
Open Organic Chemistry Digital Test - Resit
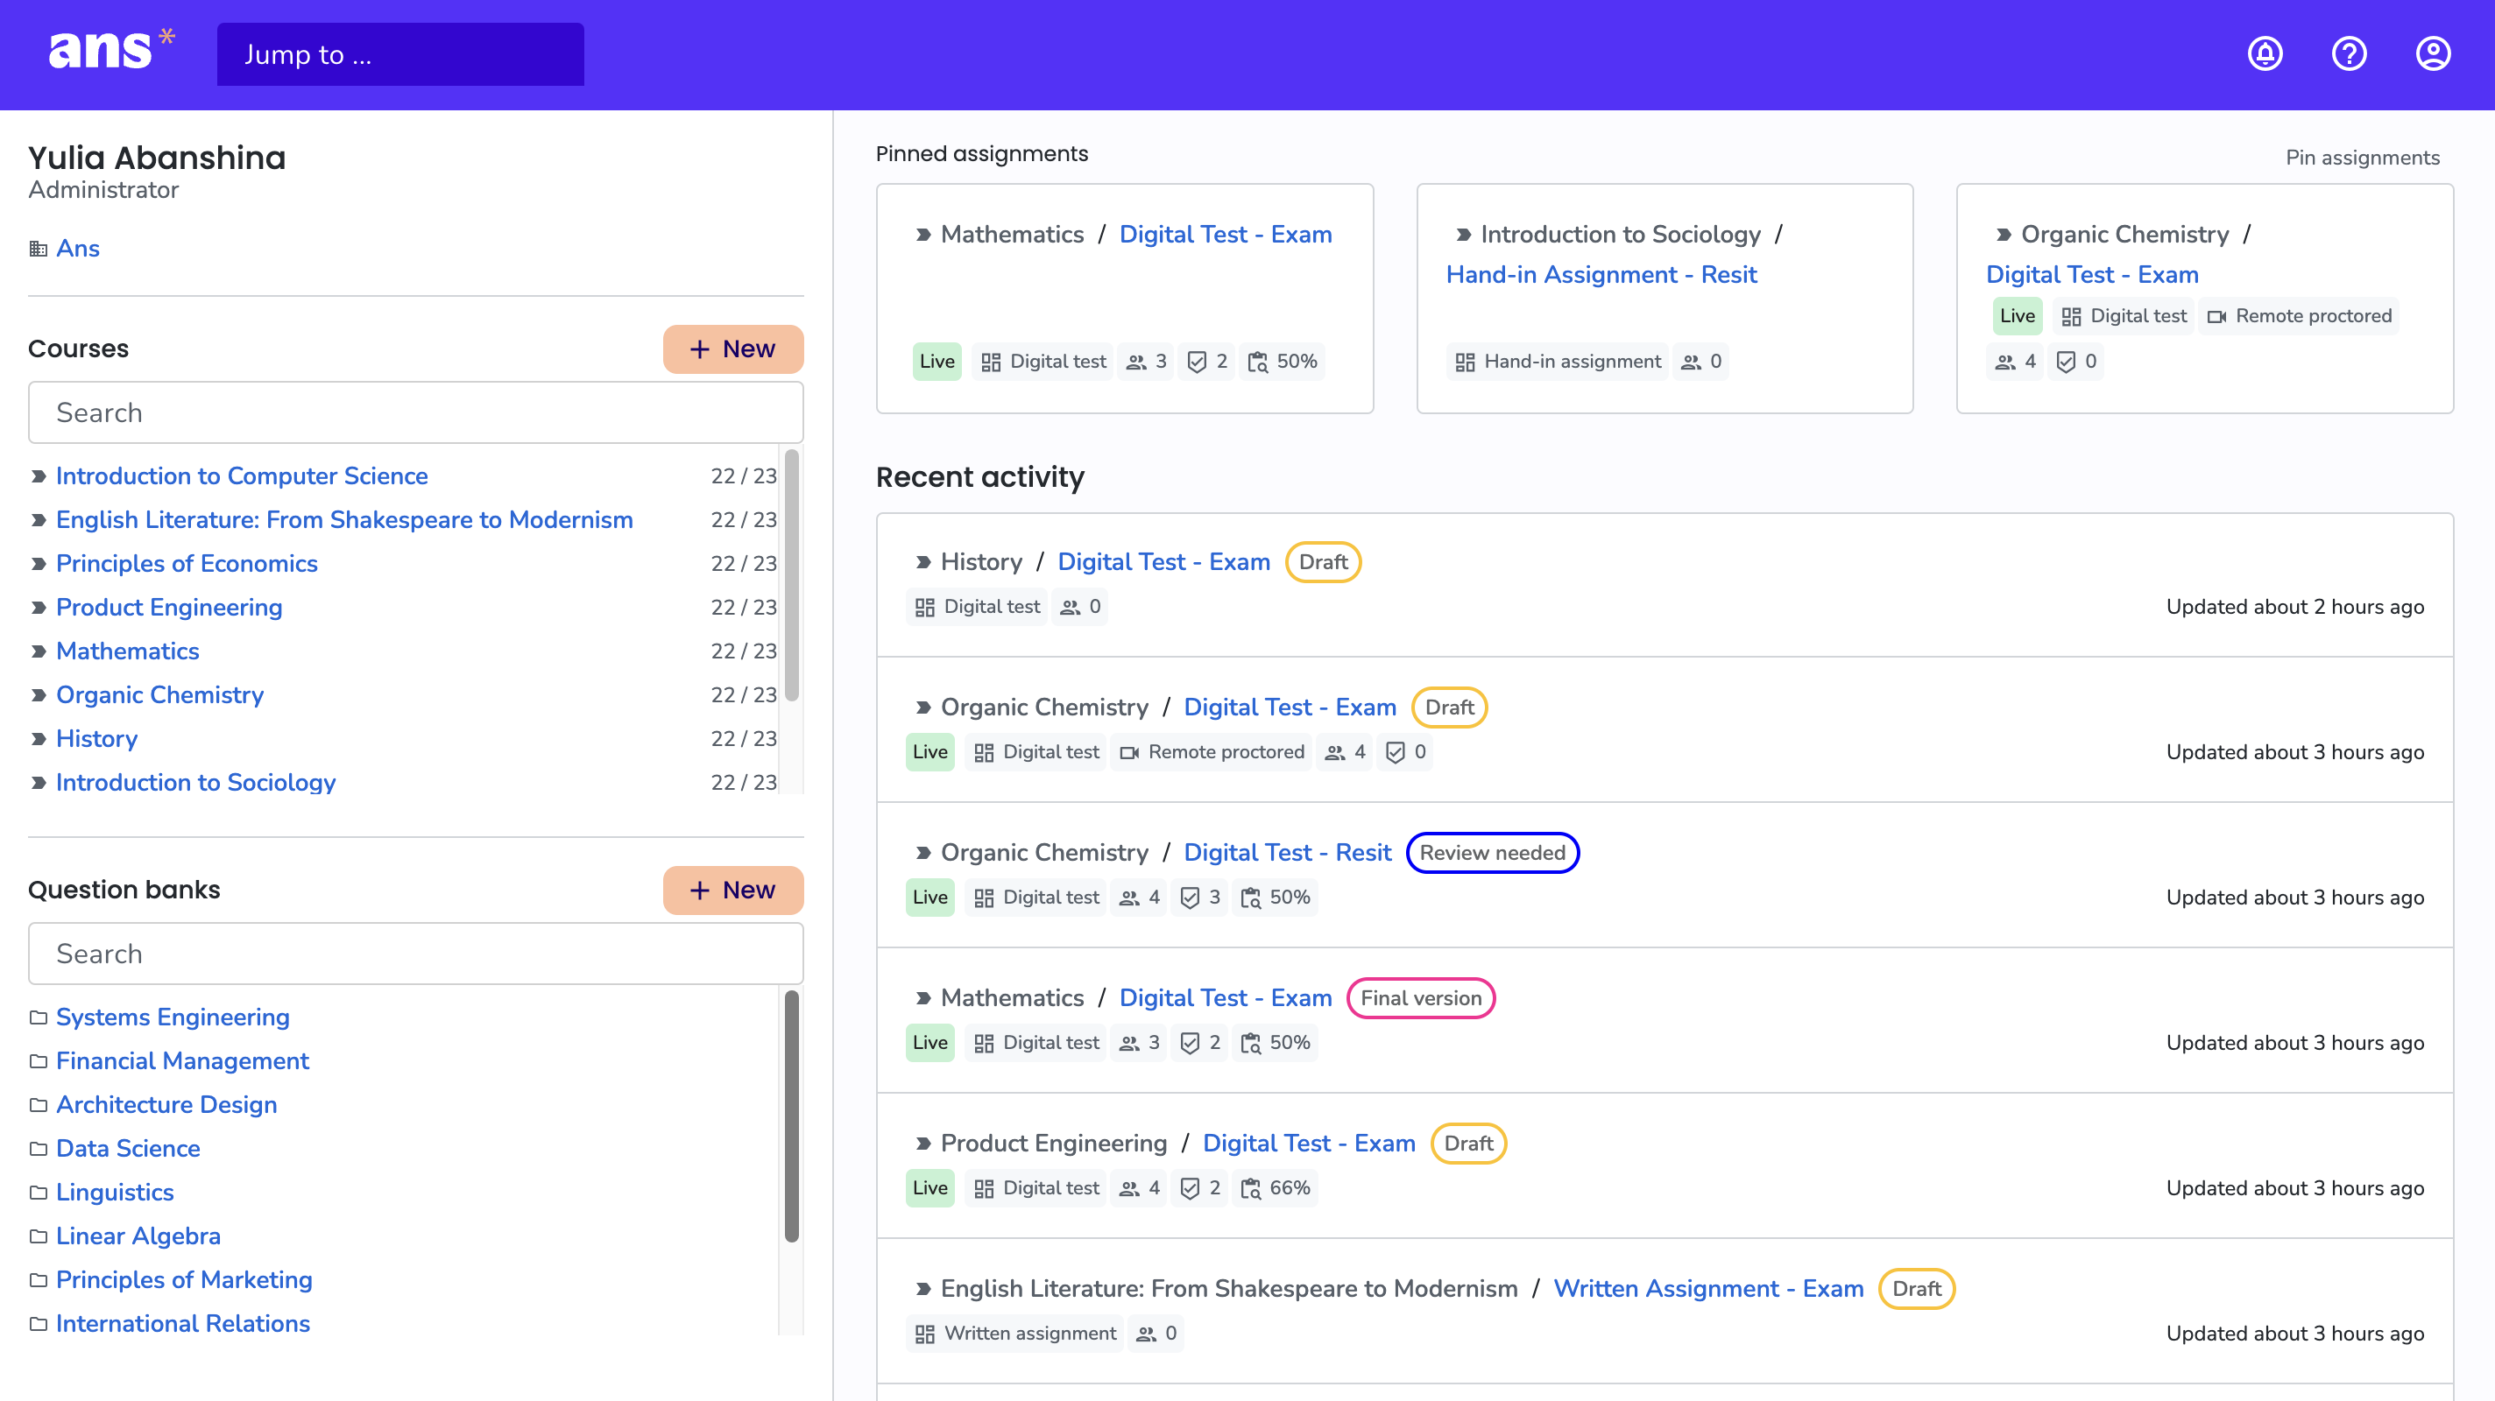pos(1287,853)
